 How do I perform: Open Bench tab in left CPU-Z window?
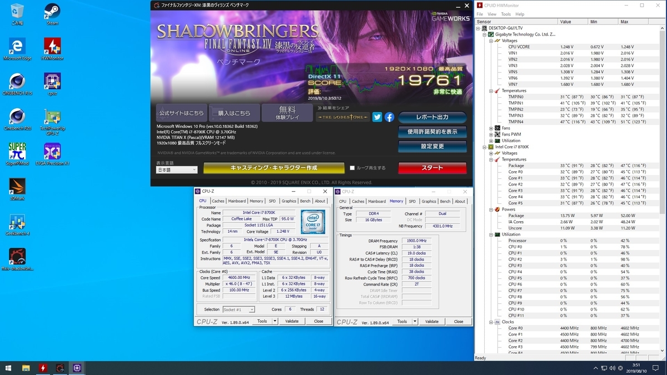(x=305, y=201)
